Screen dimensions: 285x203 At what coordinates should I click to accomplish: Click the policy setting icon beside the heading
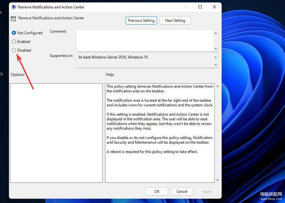(13, 18)
